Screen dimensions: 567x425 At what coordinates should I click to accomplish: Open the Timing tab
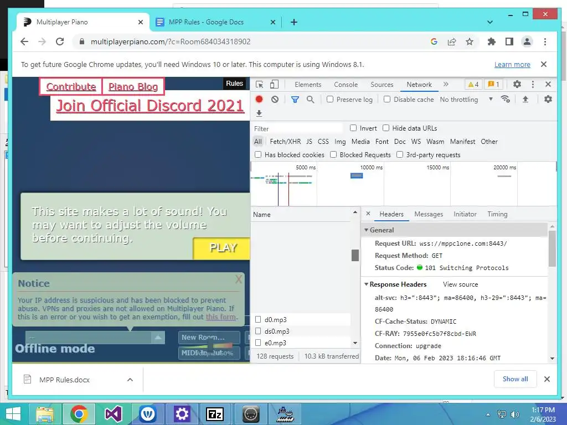[x=497, y=214]
